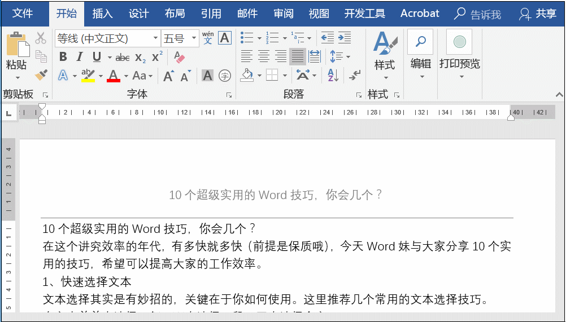Open font color dropdown arrow

(x=127, y=76)
